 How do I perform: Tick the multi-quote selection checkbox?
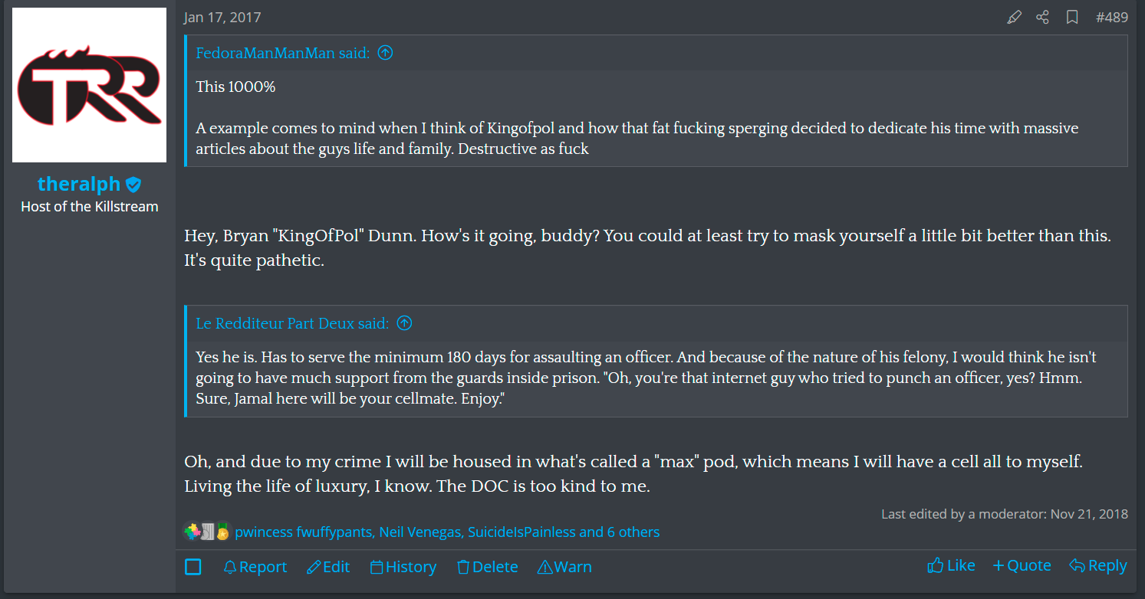[x=193, y=567]
